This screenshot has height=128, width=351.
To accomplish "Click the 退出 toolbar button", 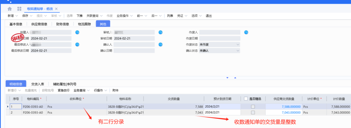I will point(209,16).
